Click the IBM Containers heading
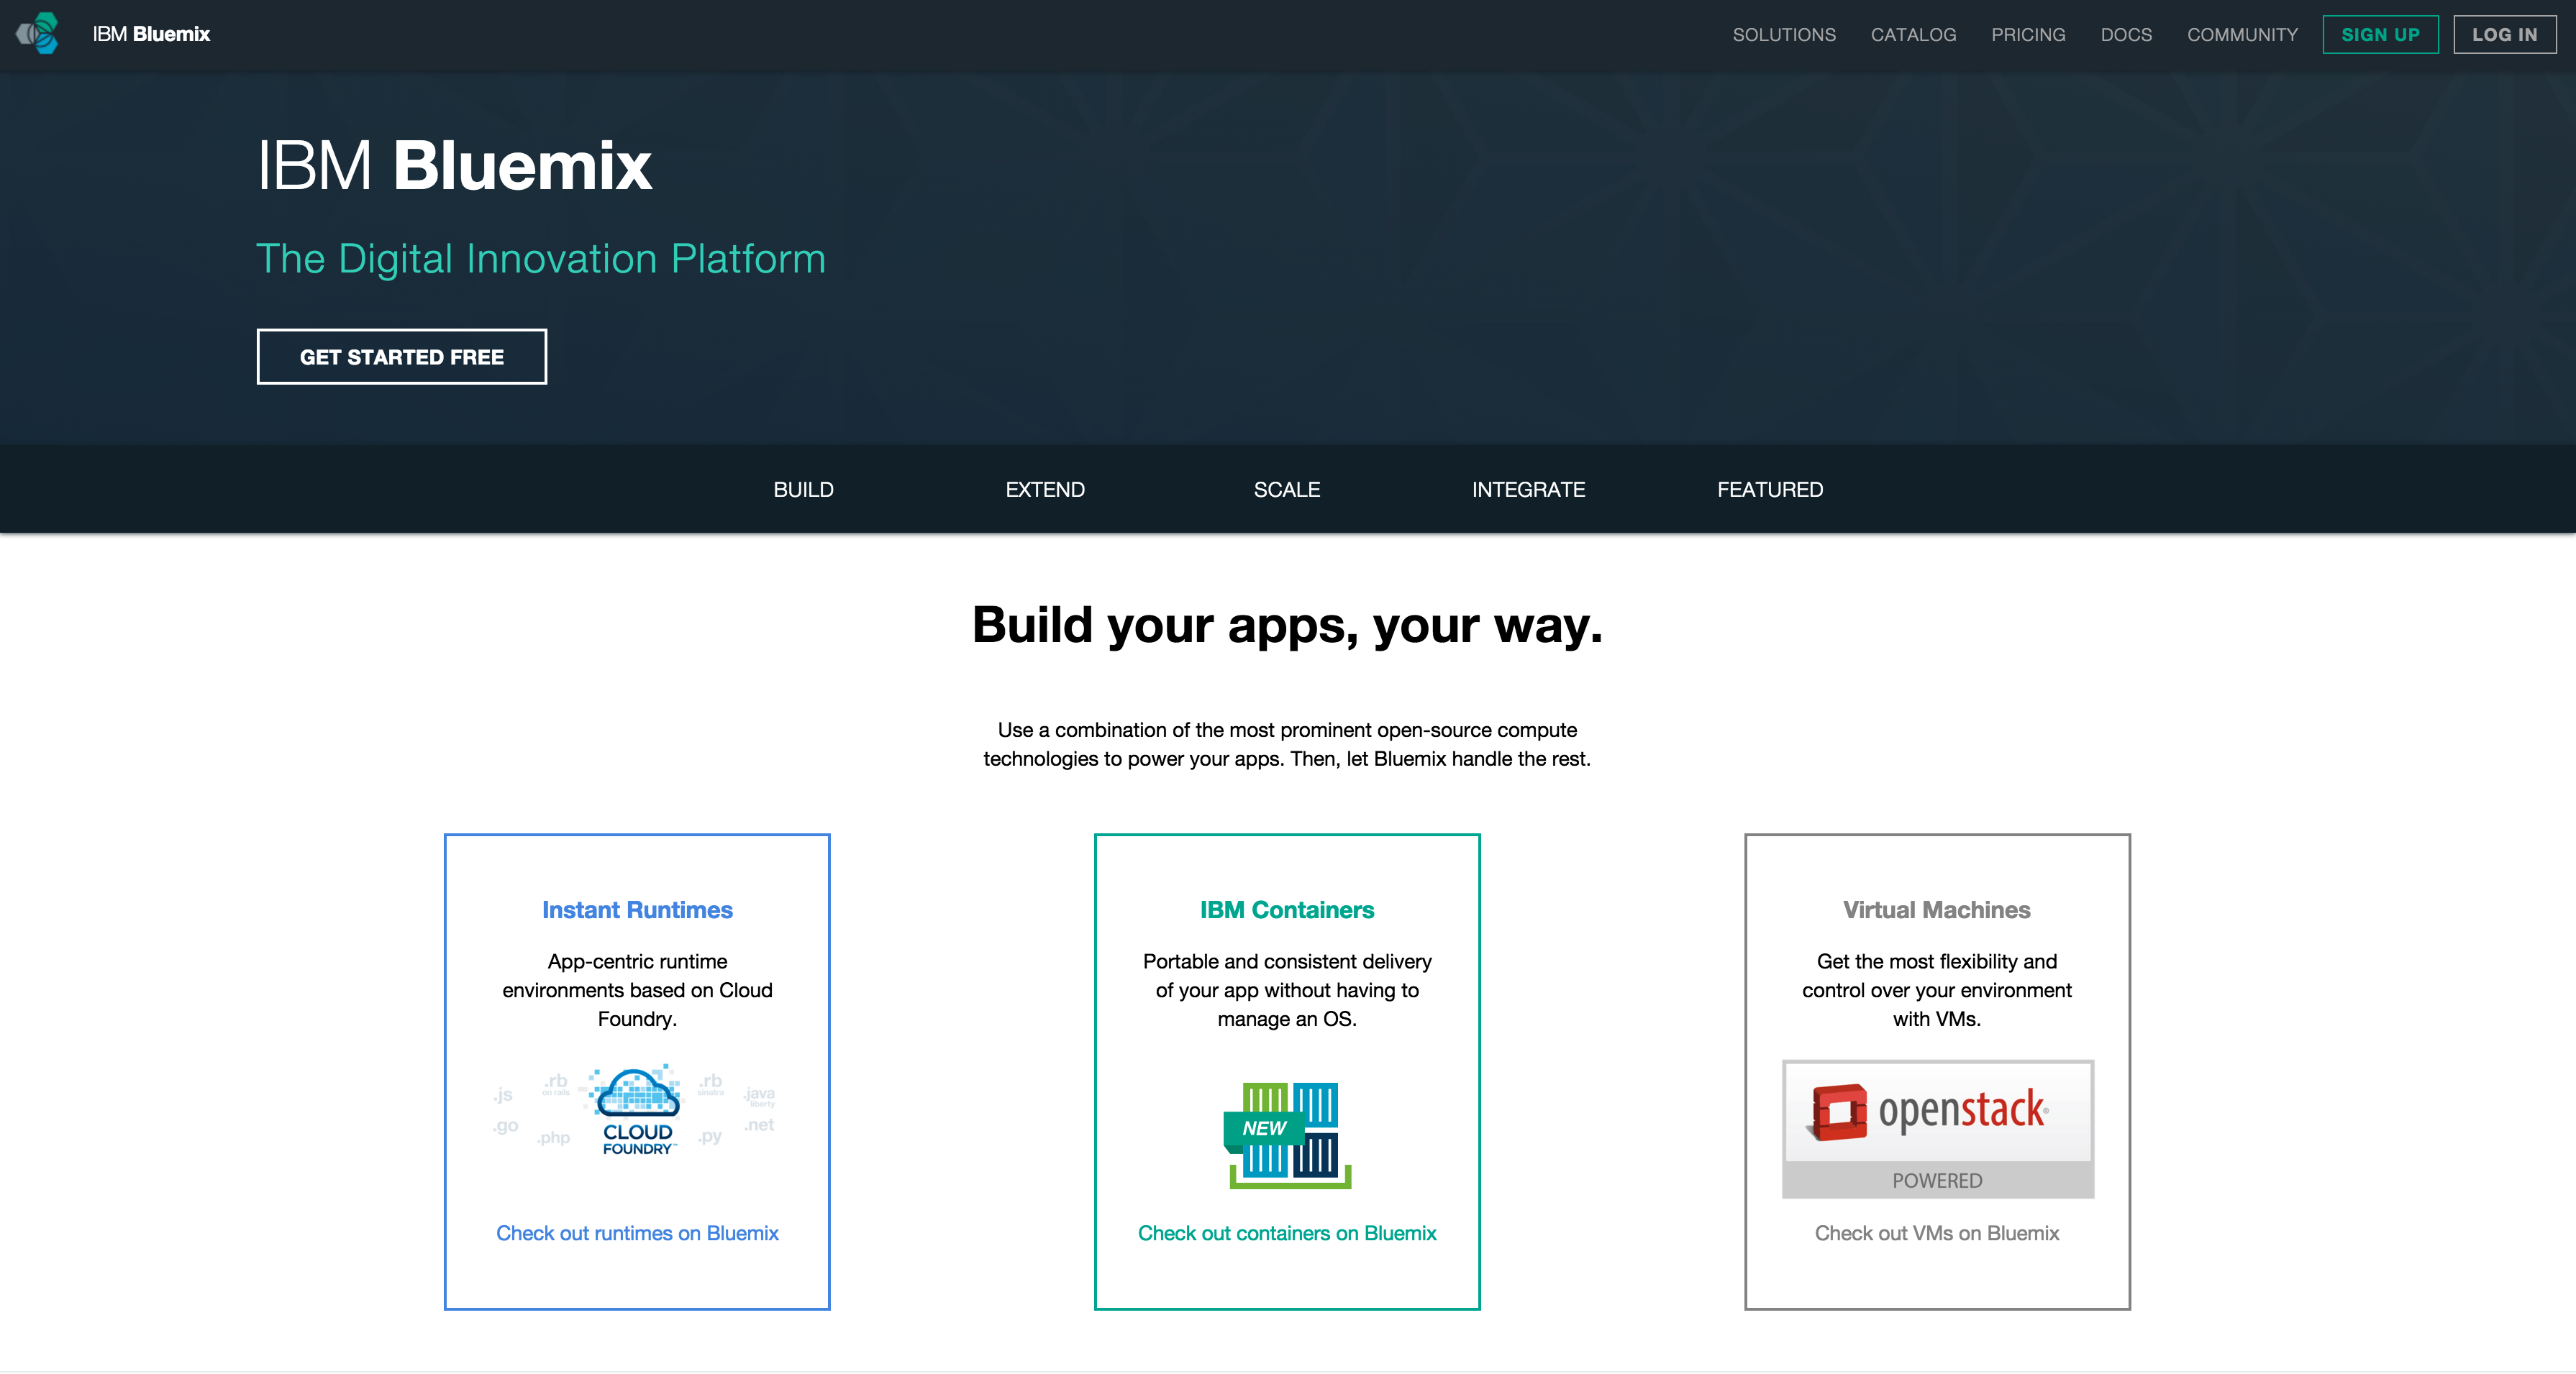The image size is (2576, 1374). (x=1287, y=910)
